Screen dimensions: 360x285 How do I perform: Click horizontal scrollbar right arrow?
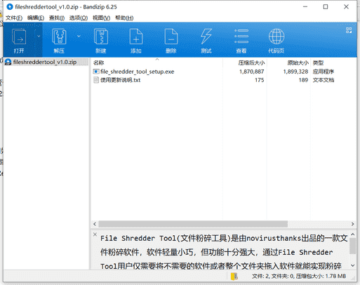352,224
